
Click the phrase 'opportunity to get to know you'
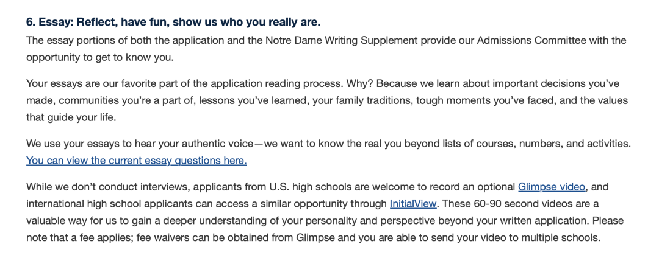[100, 57]
